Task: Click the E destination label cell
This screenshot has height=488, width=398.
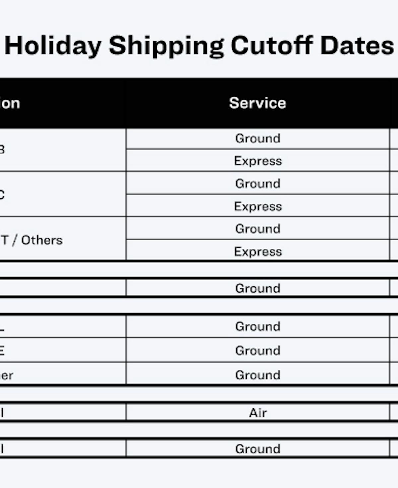Action: (x=3, y=350)
